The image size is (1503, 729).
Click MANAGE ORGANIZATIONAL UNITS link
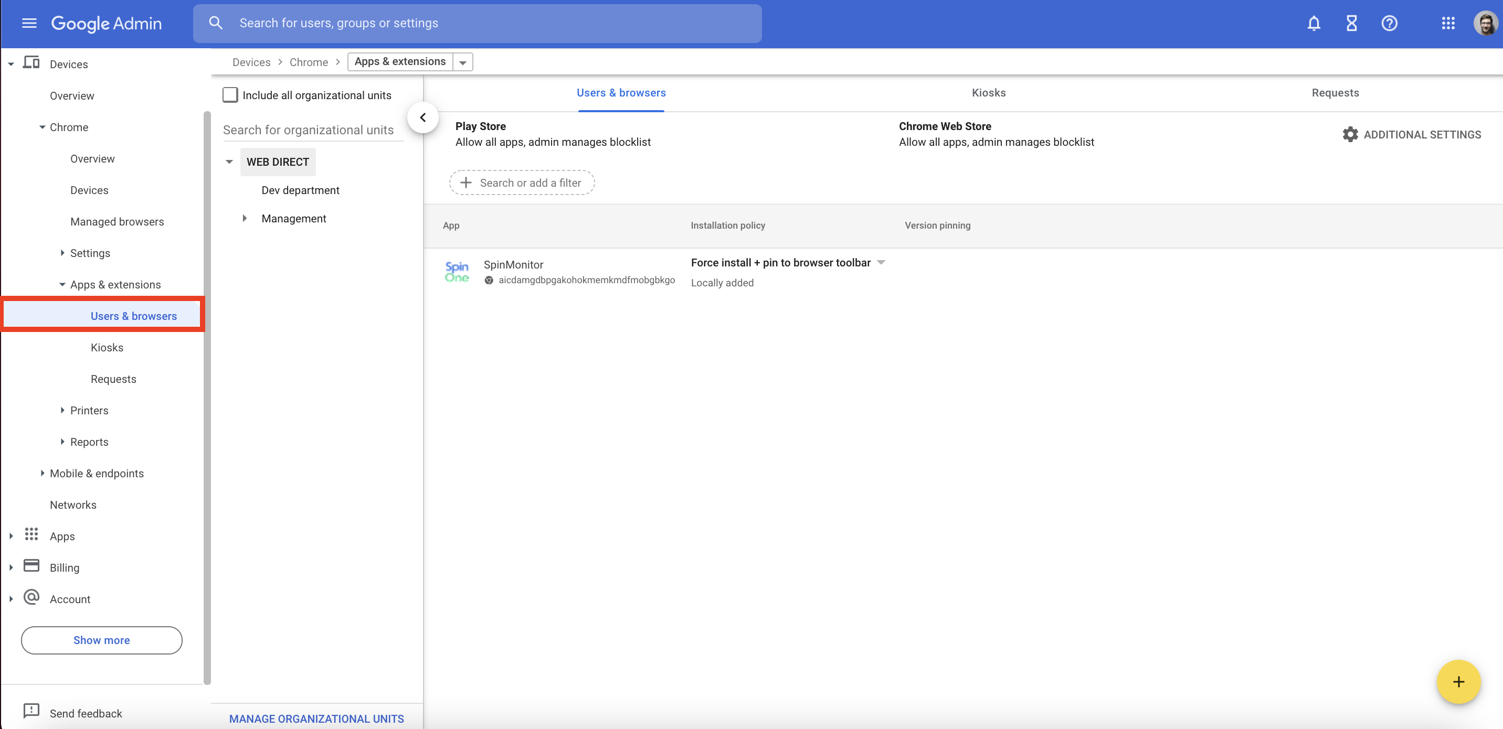pos(316,719)
